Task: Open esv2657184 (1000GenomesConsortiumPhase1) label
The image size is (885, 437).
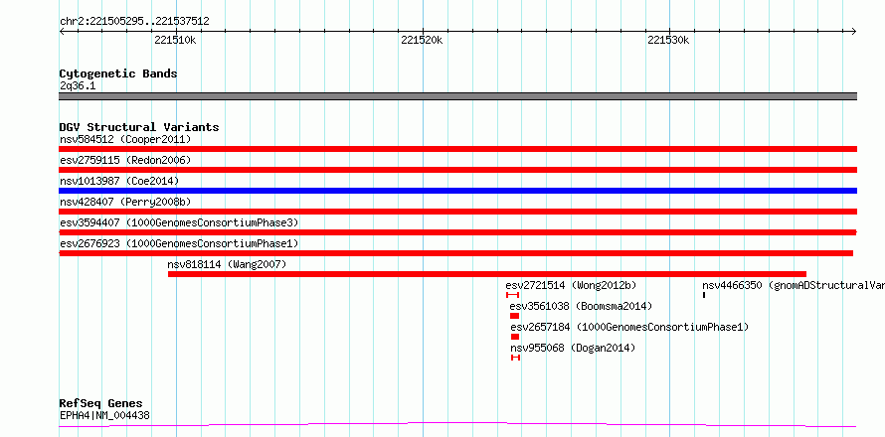Action: point(629,327)
